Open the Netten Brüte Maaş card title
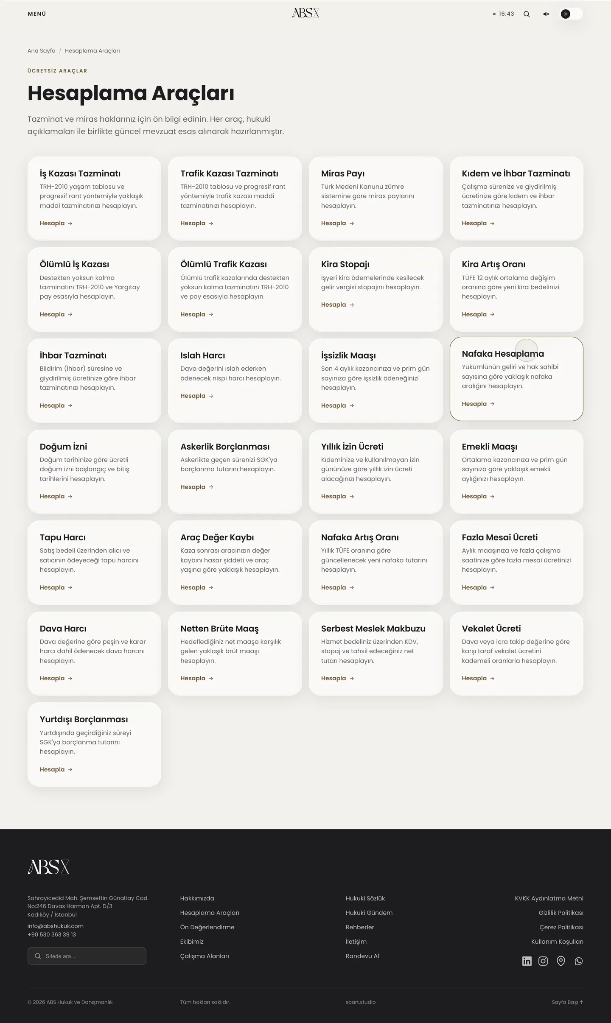Screen dimensions: 611x1023 pos(219,629)
